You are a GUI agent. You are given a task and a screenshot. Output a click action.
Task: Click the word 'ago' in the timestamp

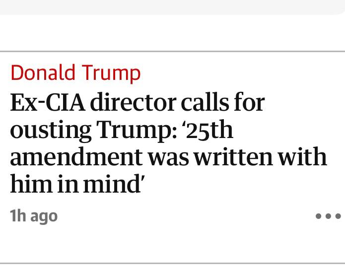[x=43, y=216]
